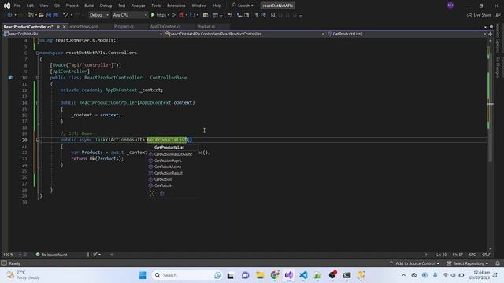The width and height of the screenshot is (504, 283).
Task: Switch to the appsettings.json tab
Action: [83, 27]
